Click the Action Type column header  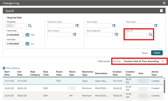pos(155,73)
